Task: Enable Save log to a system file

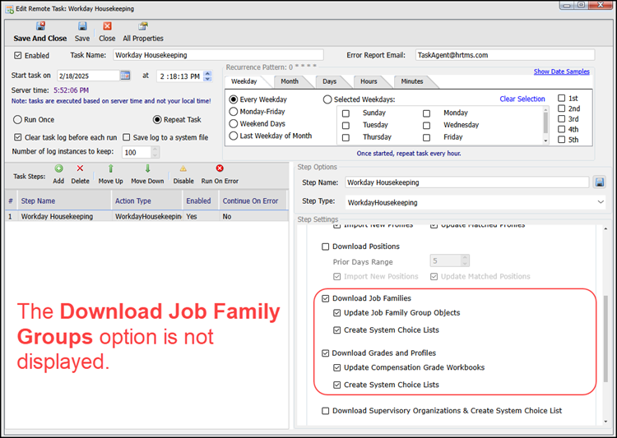Action: 127,137
